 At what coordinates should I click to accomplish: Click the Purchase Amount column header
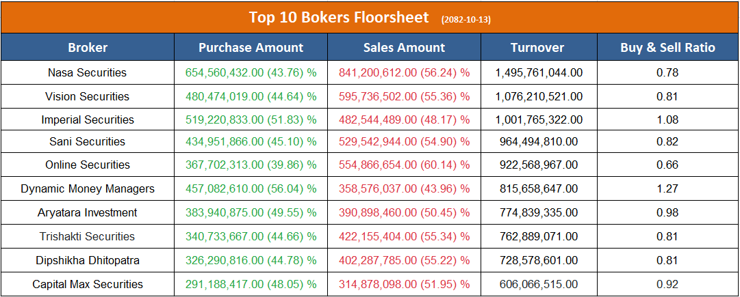coord(251,47)
